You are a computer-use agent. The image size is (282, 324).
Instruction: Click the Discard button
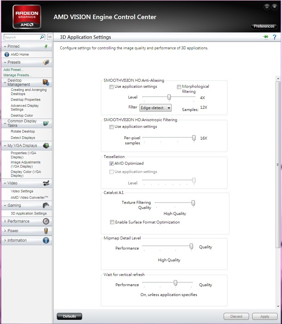(x=236, y=316)
